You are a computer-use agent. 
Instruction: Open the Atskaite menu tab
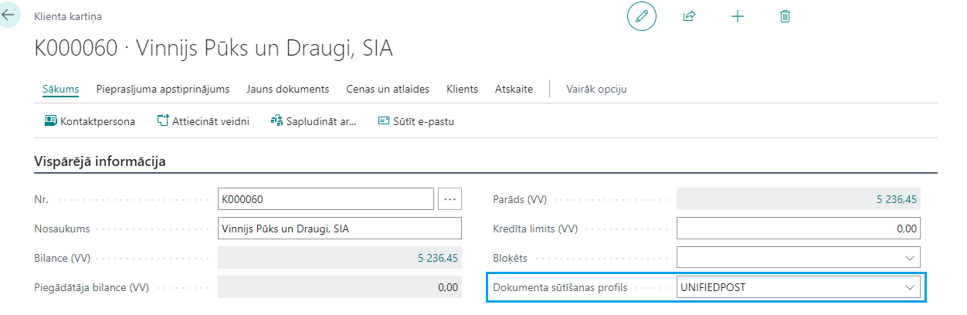[514, 89]
